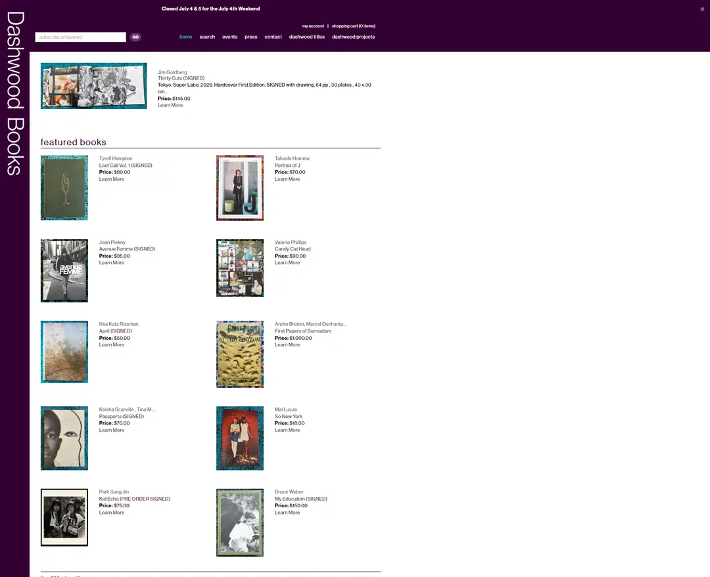Open the Candy Cat Head title link
The width and height of the screenshot is (710, 577).
click(x=293, y=249)
